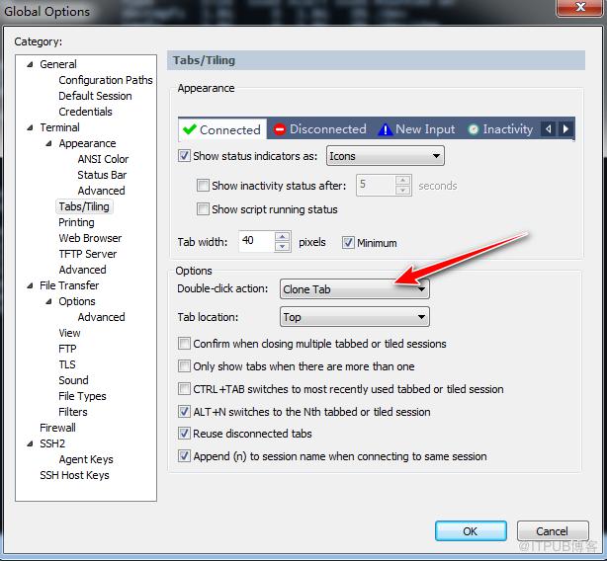Select the Connected preview tab
This screenshot has width=607, height=561.
point(222,129)
